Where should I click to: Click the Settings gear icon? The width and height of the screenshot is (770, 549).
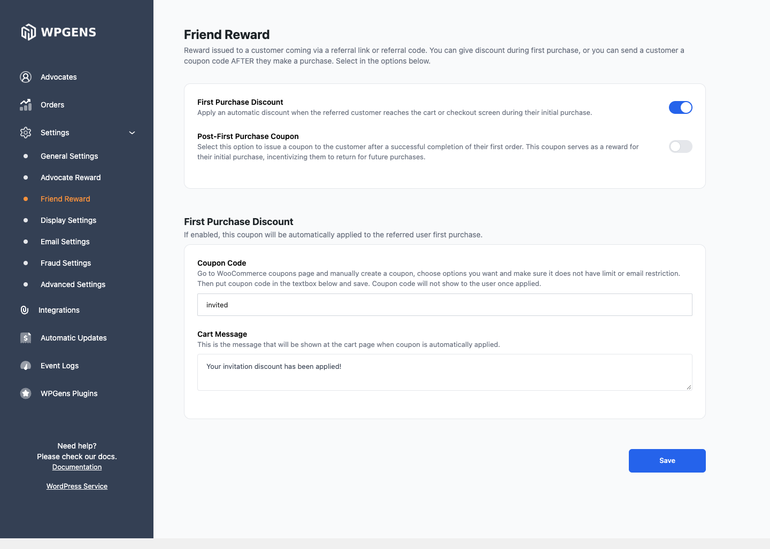26,133
